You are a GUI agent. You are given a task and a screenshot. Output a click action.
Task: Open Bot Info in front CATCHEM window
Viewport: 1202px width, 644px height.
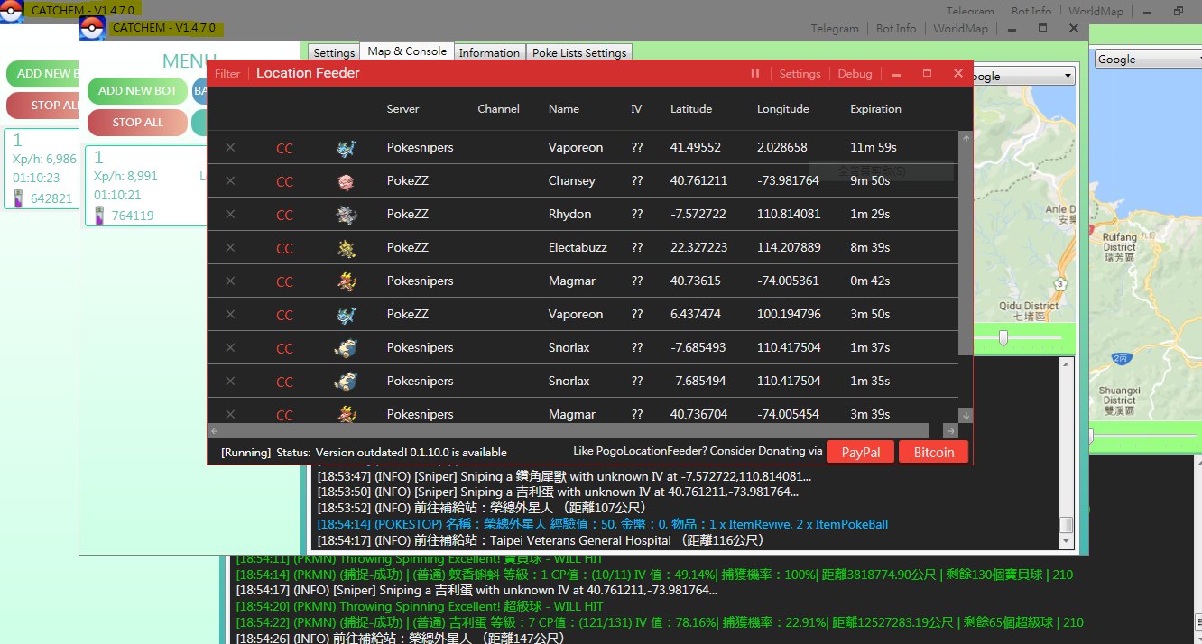896,29
